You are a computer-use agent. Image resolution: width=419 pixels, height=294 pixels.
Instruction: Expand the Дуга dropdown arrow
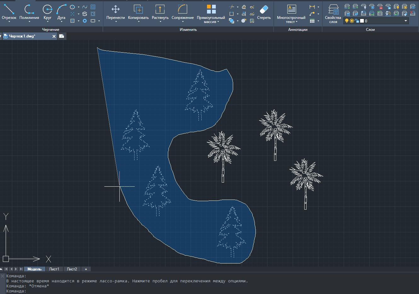tap(61, 22)
